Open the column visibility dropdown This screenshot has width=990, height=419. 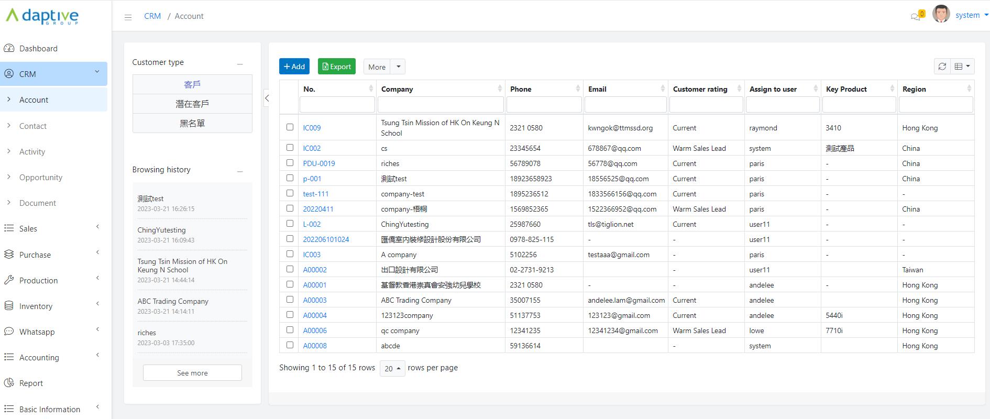[962, 67]
